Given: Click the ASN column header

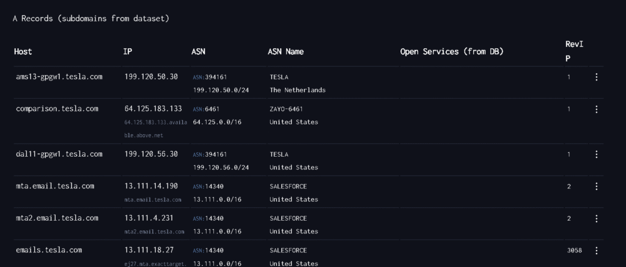Looking at the screenshot, I should click(x=199, y=51).
